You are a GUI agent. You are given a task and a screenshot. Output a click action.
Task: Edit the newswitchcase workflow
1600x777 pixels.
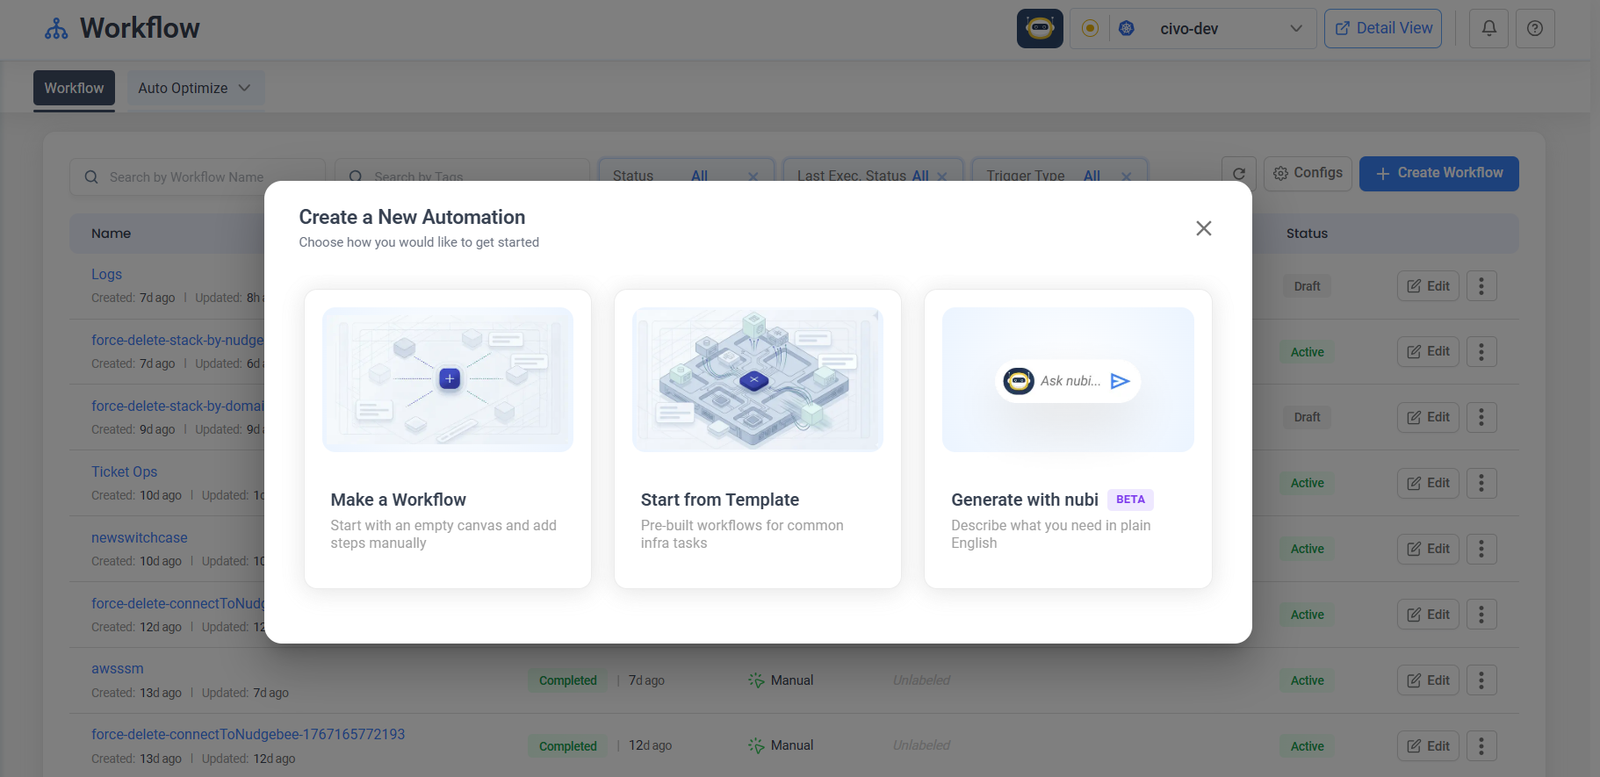[1428, 550]
